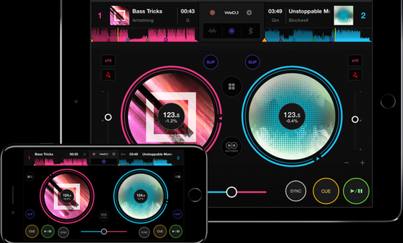Viewport: 403px width, 243px height.
Task: Toggle key lock note icon on deck 2
Action: [355, 75]
